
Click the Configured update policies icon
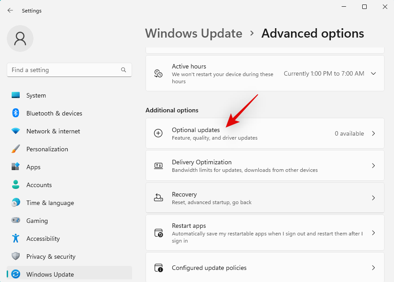point(158,268)
